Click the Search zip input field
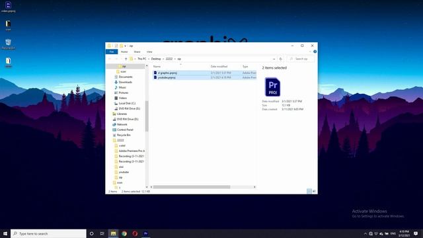The height and width of the screenshot is (238, 423). pyautogui.click(x=301, y=59)
